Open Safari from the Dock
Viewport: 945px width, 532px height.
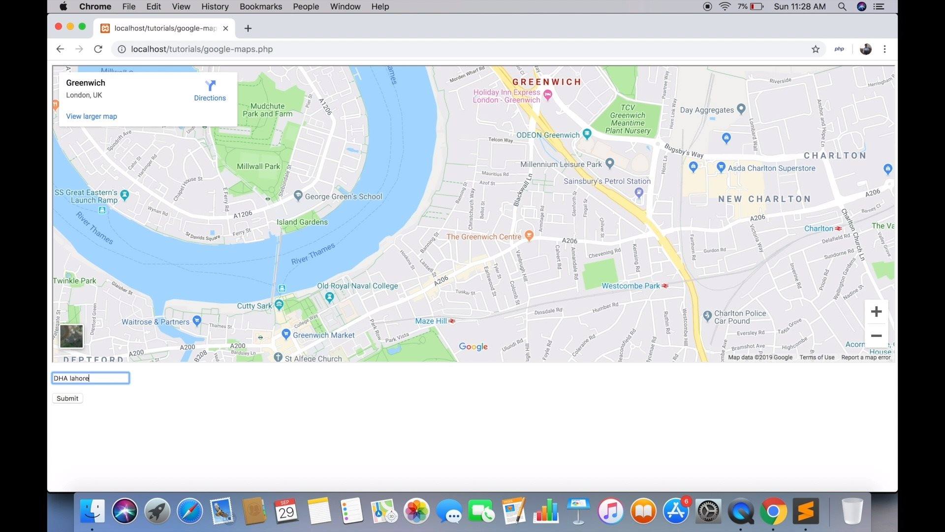pyautogui.click(x=189, y=511)
